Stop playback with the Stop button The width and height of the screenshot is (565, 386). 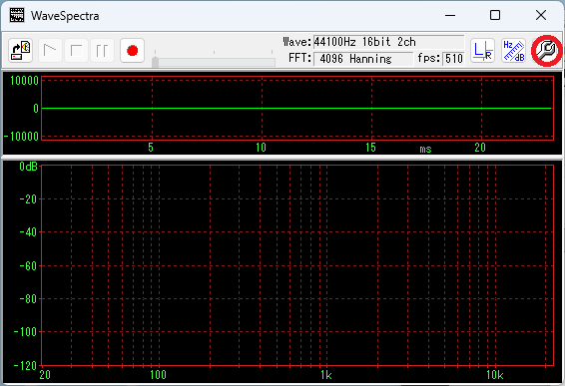tap(77, 51)
